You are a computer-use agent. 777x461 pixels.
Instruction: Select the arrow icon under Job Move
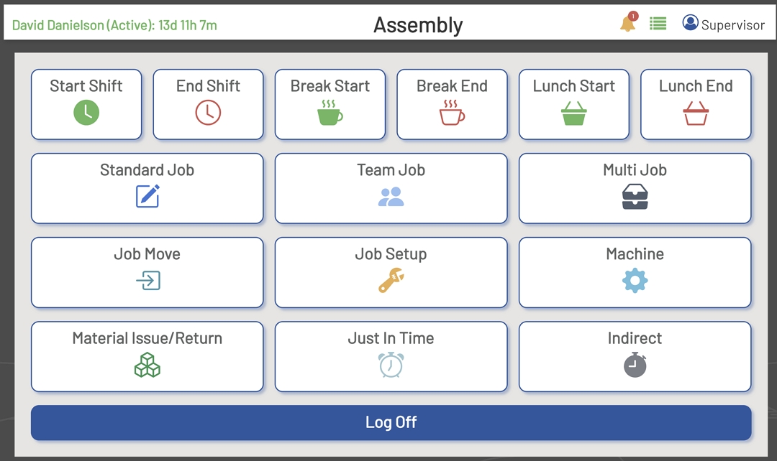147,281
